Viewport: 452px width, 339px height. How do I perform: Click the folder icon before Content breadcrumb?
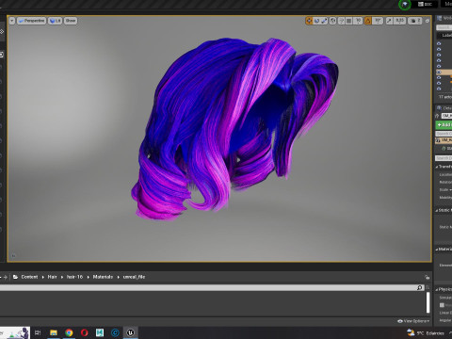pos(15,277)
